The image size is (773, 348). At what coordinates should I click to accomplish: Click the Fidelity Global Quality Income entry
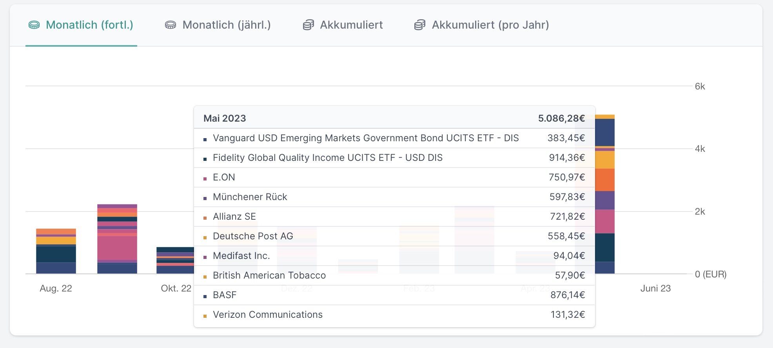327,158
